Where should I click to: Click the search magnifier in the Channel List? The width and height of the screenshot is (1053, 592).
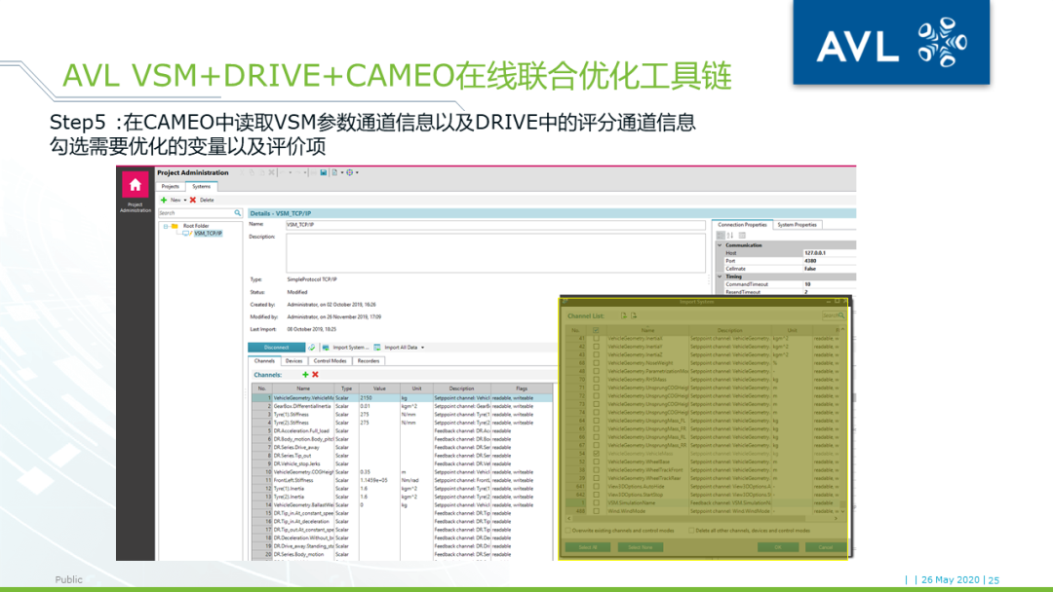840,314
